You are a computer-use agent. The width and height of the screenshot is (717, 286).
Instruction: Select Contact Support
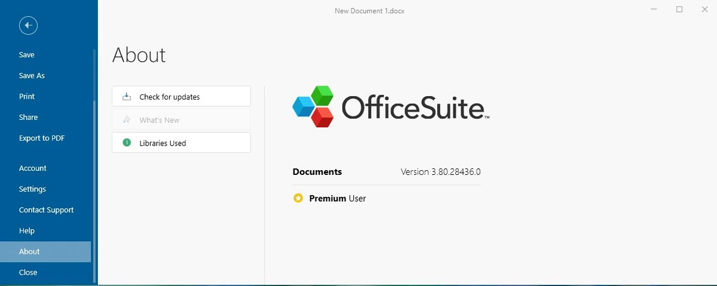(x=45, y=210)
